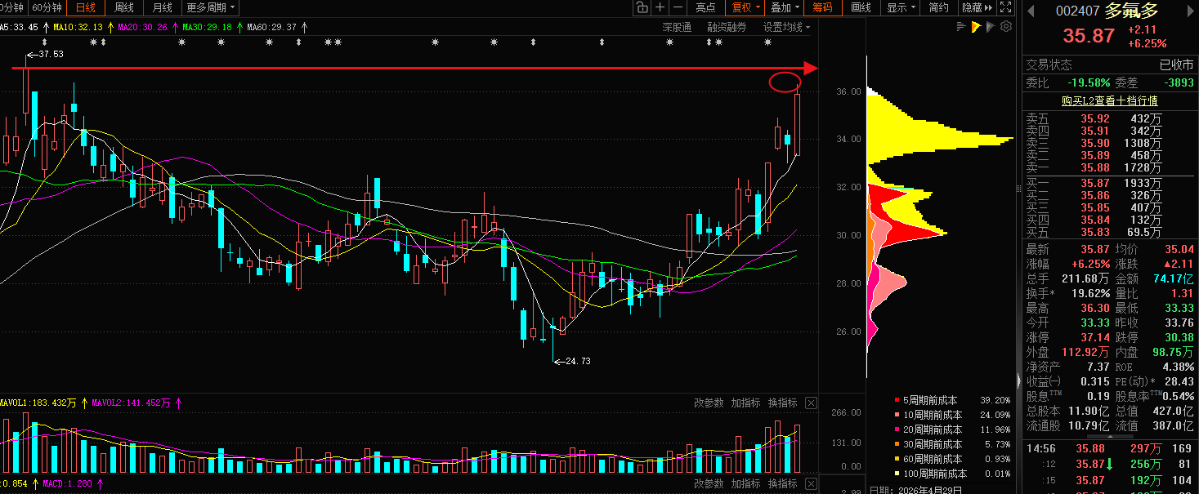
Task: Click 换指标 in MACD panel
Action: point(782,483)
